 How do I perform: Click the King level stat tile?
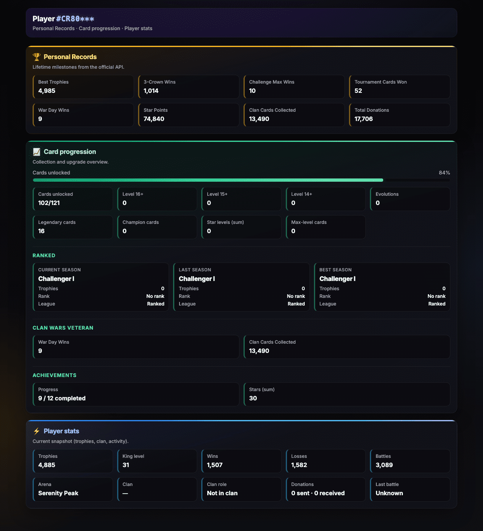pyautogui.click(x=157, y=461)
